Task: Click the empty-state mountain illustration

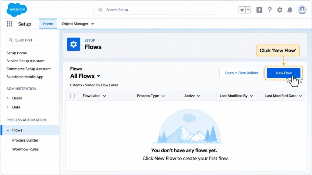Action: coord(187,126)
